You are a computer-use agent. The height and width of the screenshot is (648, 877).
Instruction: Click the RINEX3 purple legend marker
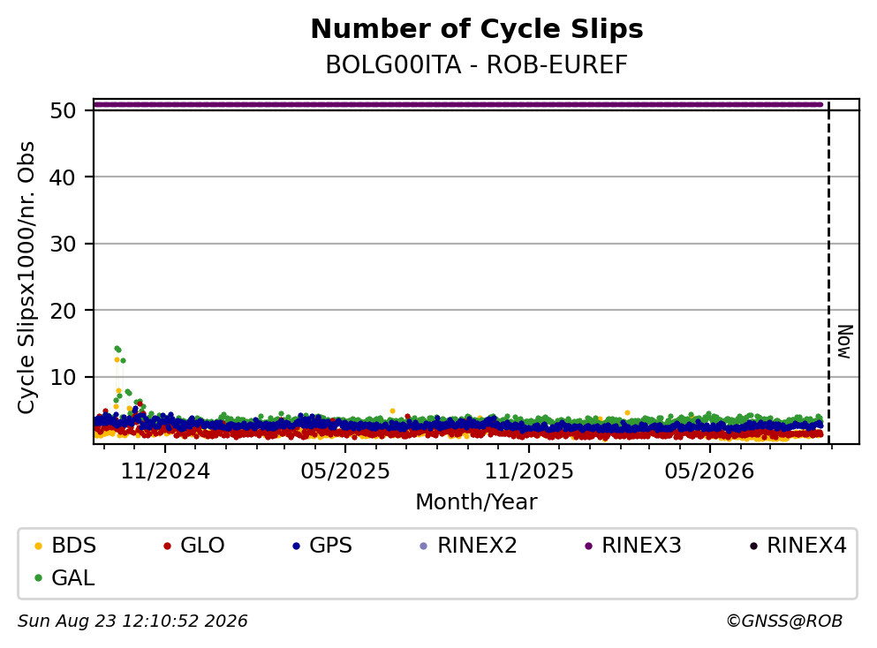point(588,546)
